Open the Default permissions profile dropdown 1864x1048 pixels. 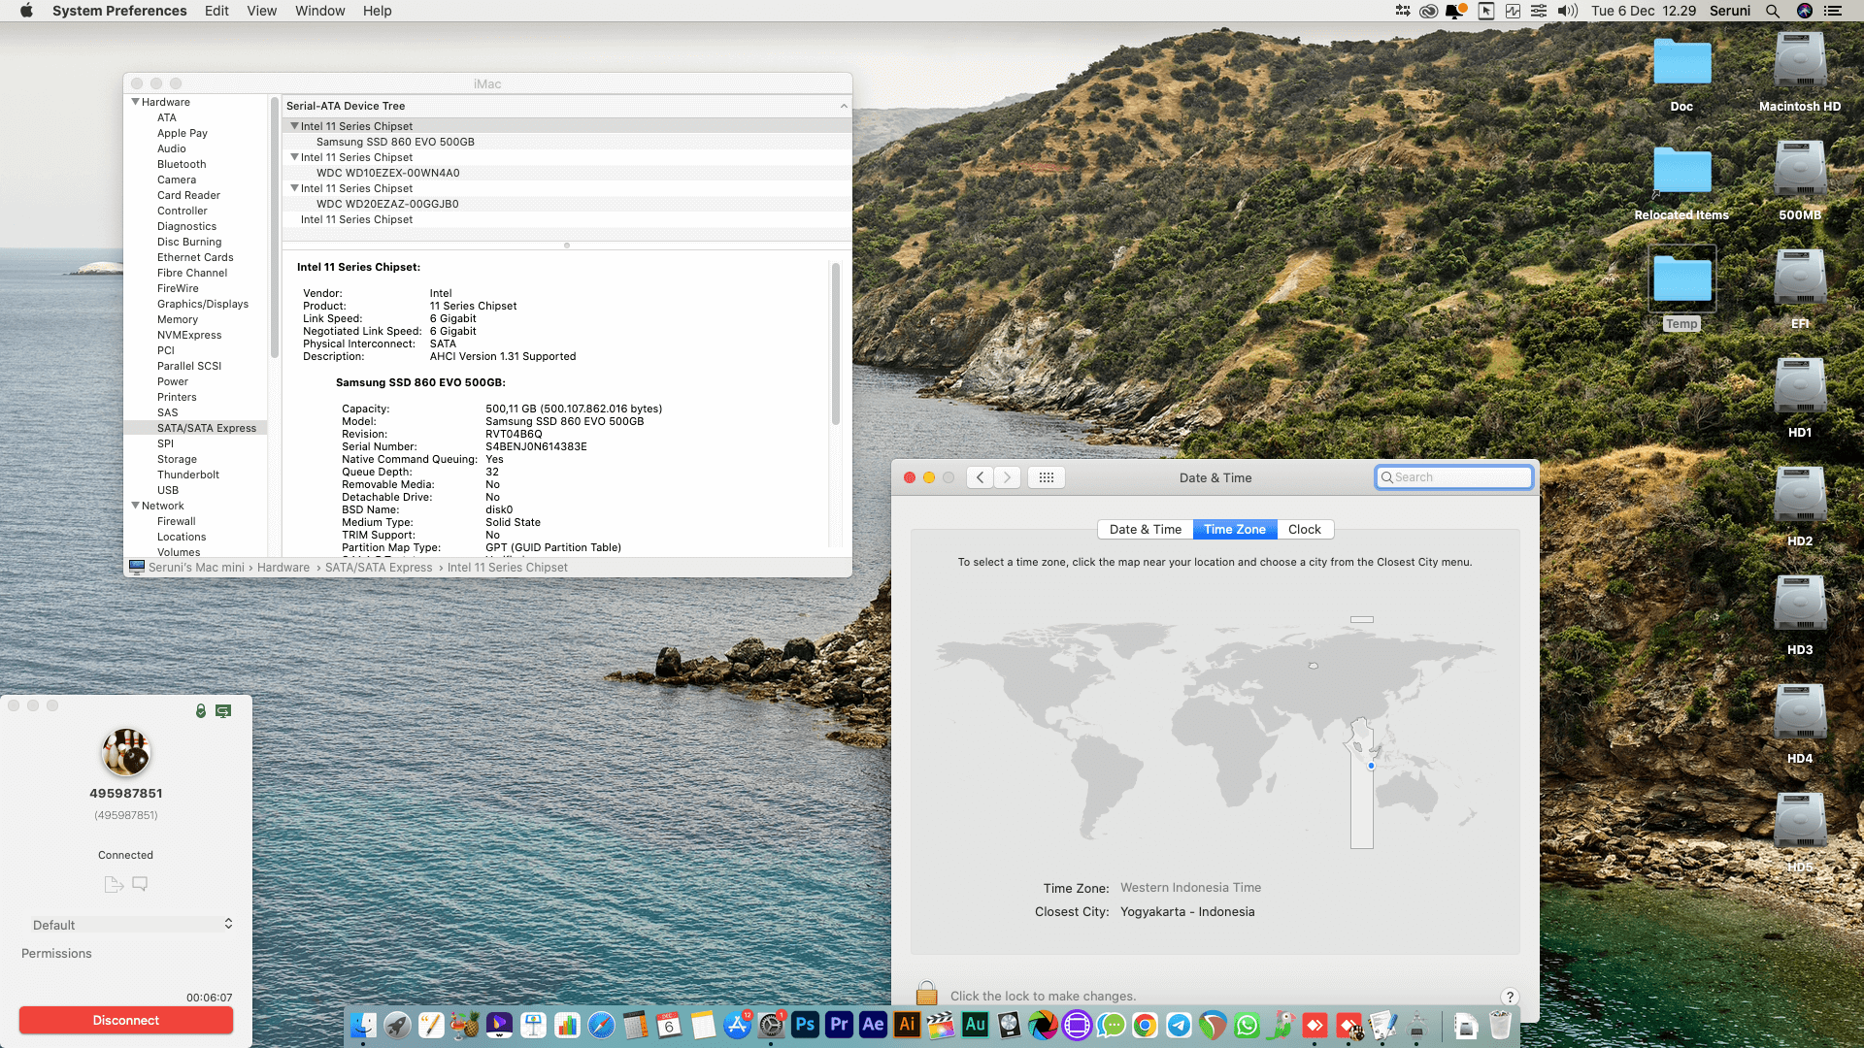click(x=132, y=925)
